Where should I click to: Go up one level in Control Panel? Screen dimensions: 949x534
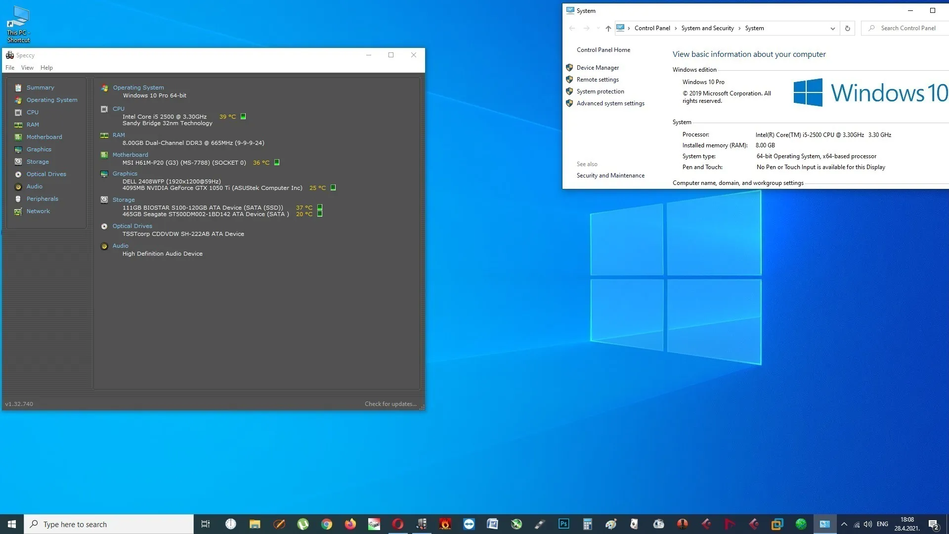tap(608, 28)
